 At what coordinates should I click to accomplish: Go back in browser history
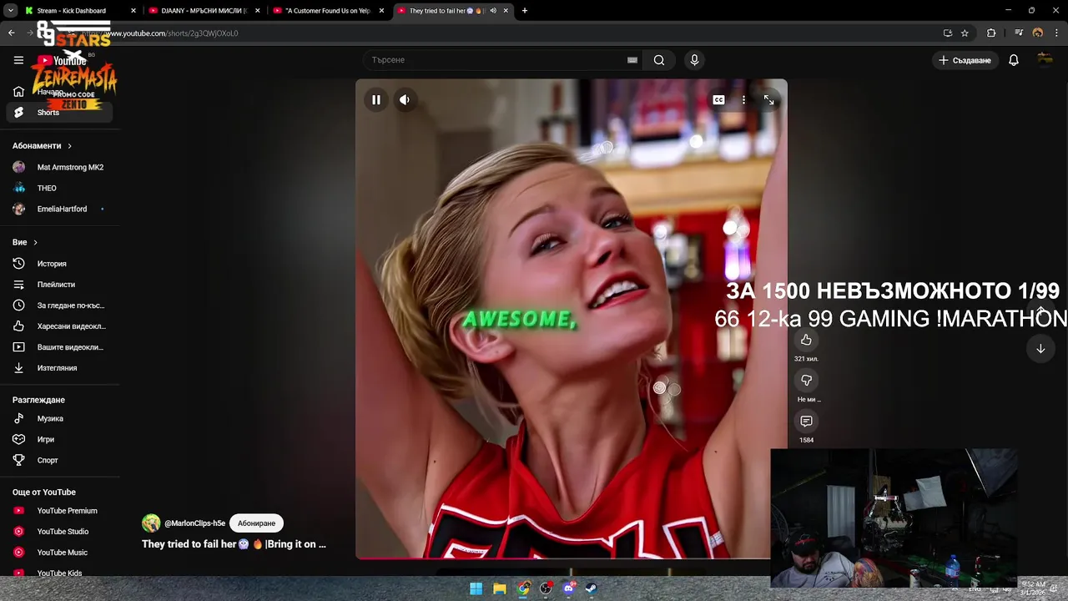pos(11,33)
